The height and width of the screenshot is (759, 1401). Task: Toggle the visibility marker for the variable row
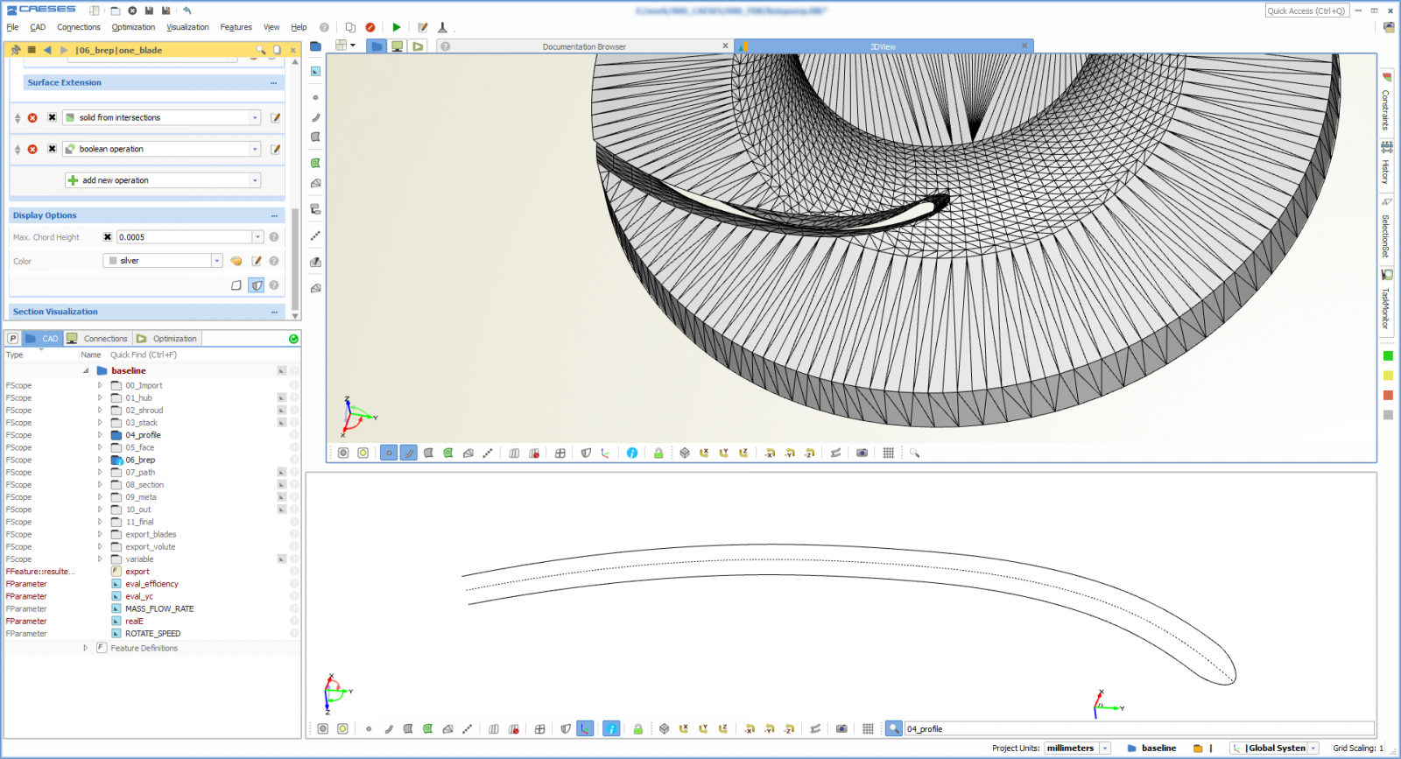(x=282, y=559)
